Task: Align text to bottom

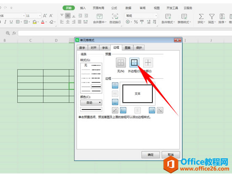Action: coord(74,16)
